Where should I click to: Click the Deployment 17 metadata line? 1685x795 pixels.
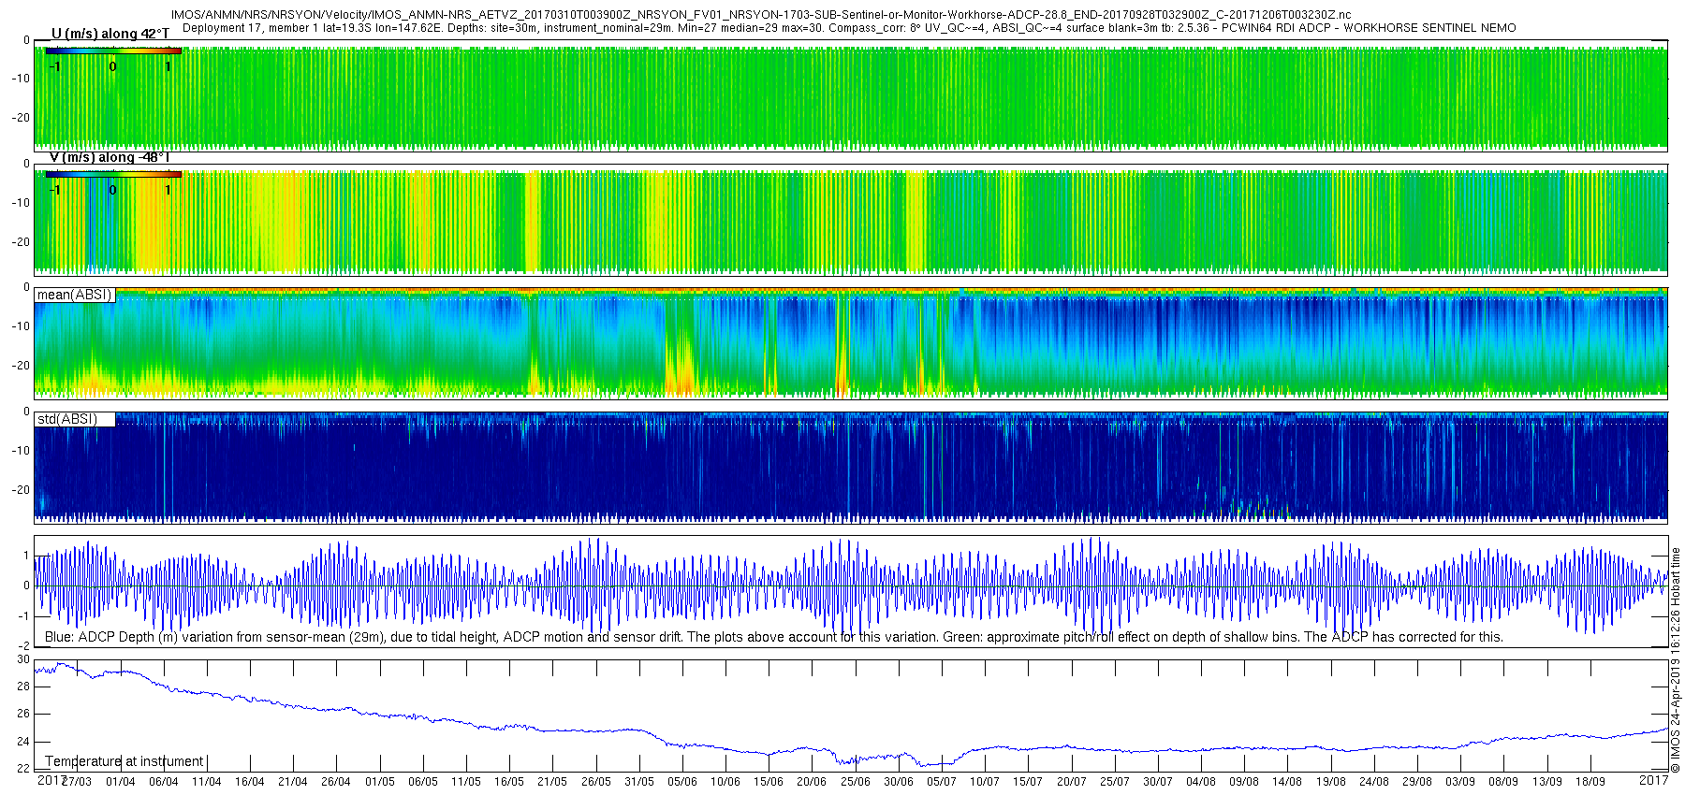849,28
